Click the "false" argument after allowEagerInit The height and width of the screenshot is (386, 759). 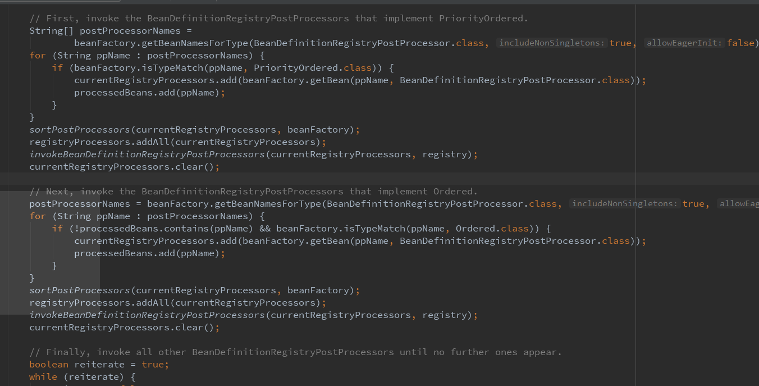[x=740, y=43]
